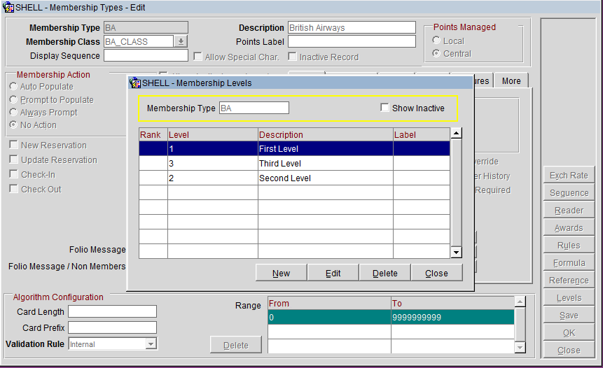Select the Local points managed radio button
The width and height of the screenshot is (603, 368).
pyautogui.click(x=436, y=41)
